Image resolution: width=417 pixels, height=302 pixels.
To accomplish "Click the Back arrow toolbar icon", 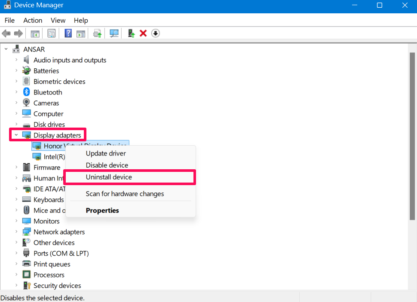I will point(6,34).
